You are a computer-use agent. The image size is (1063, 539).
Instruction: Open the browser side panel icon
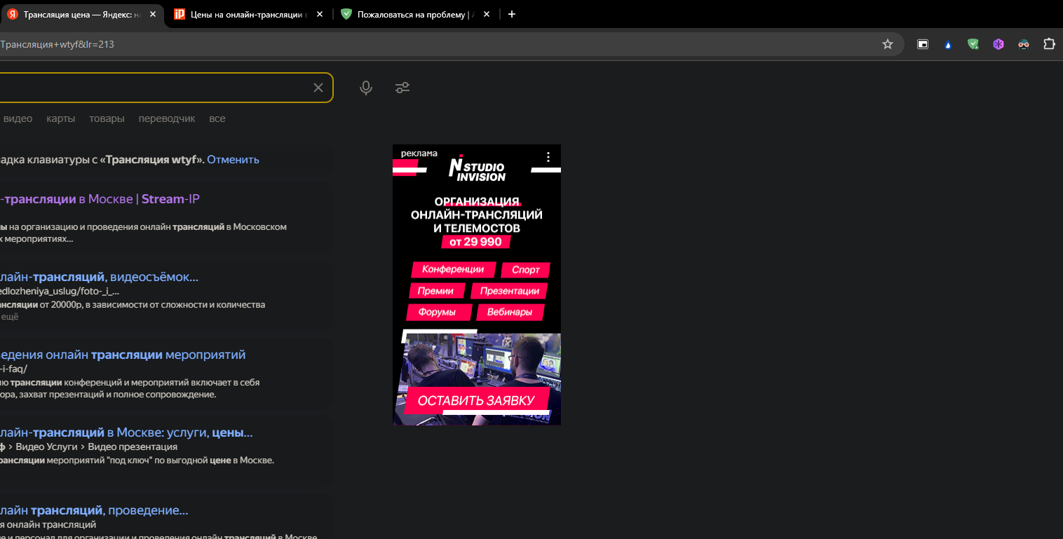(x=922, y=43)
